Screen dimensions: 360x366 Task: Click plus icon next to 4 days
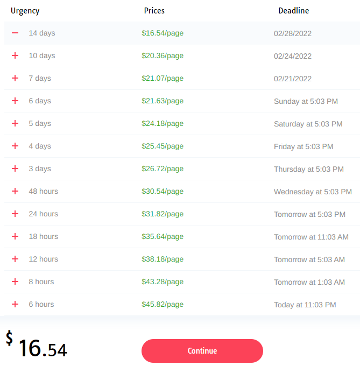coord(15,146)
